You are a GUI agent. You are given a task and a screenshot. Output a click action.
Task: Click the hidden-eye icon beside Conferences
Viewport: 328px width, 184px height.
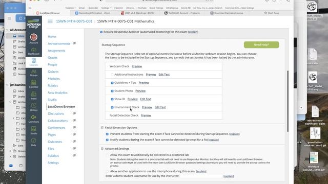74,127
